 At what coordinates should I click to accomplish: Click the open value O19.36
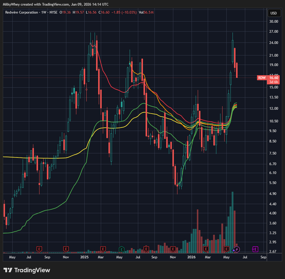(x=65, y=12)
